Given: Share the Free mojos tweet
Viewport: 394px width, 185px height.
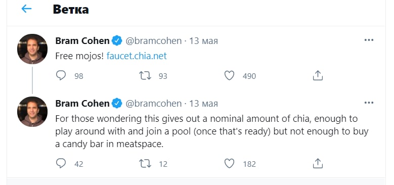Looking at the screenshot, I should point(318,75).
